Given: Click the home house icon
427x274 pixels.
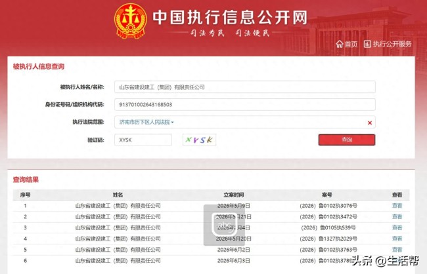Looking at the screenshot, I should tap(340, 44).
